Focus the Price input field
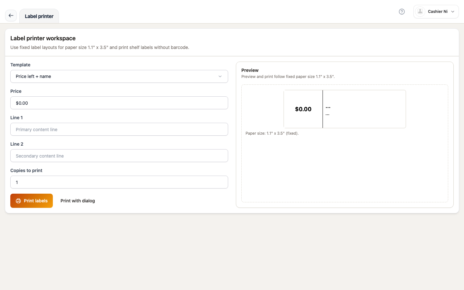 click(119, 103)
